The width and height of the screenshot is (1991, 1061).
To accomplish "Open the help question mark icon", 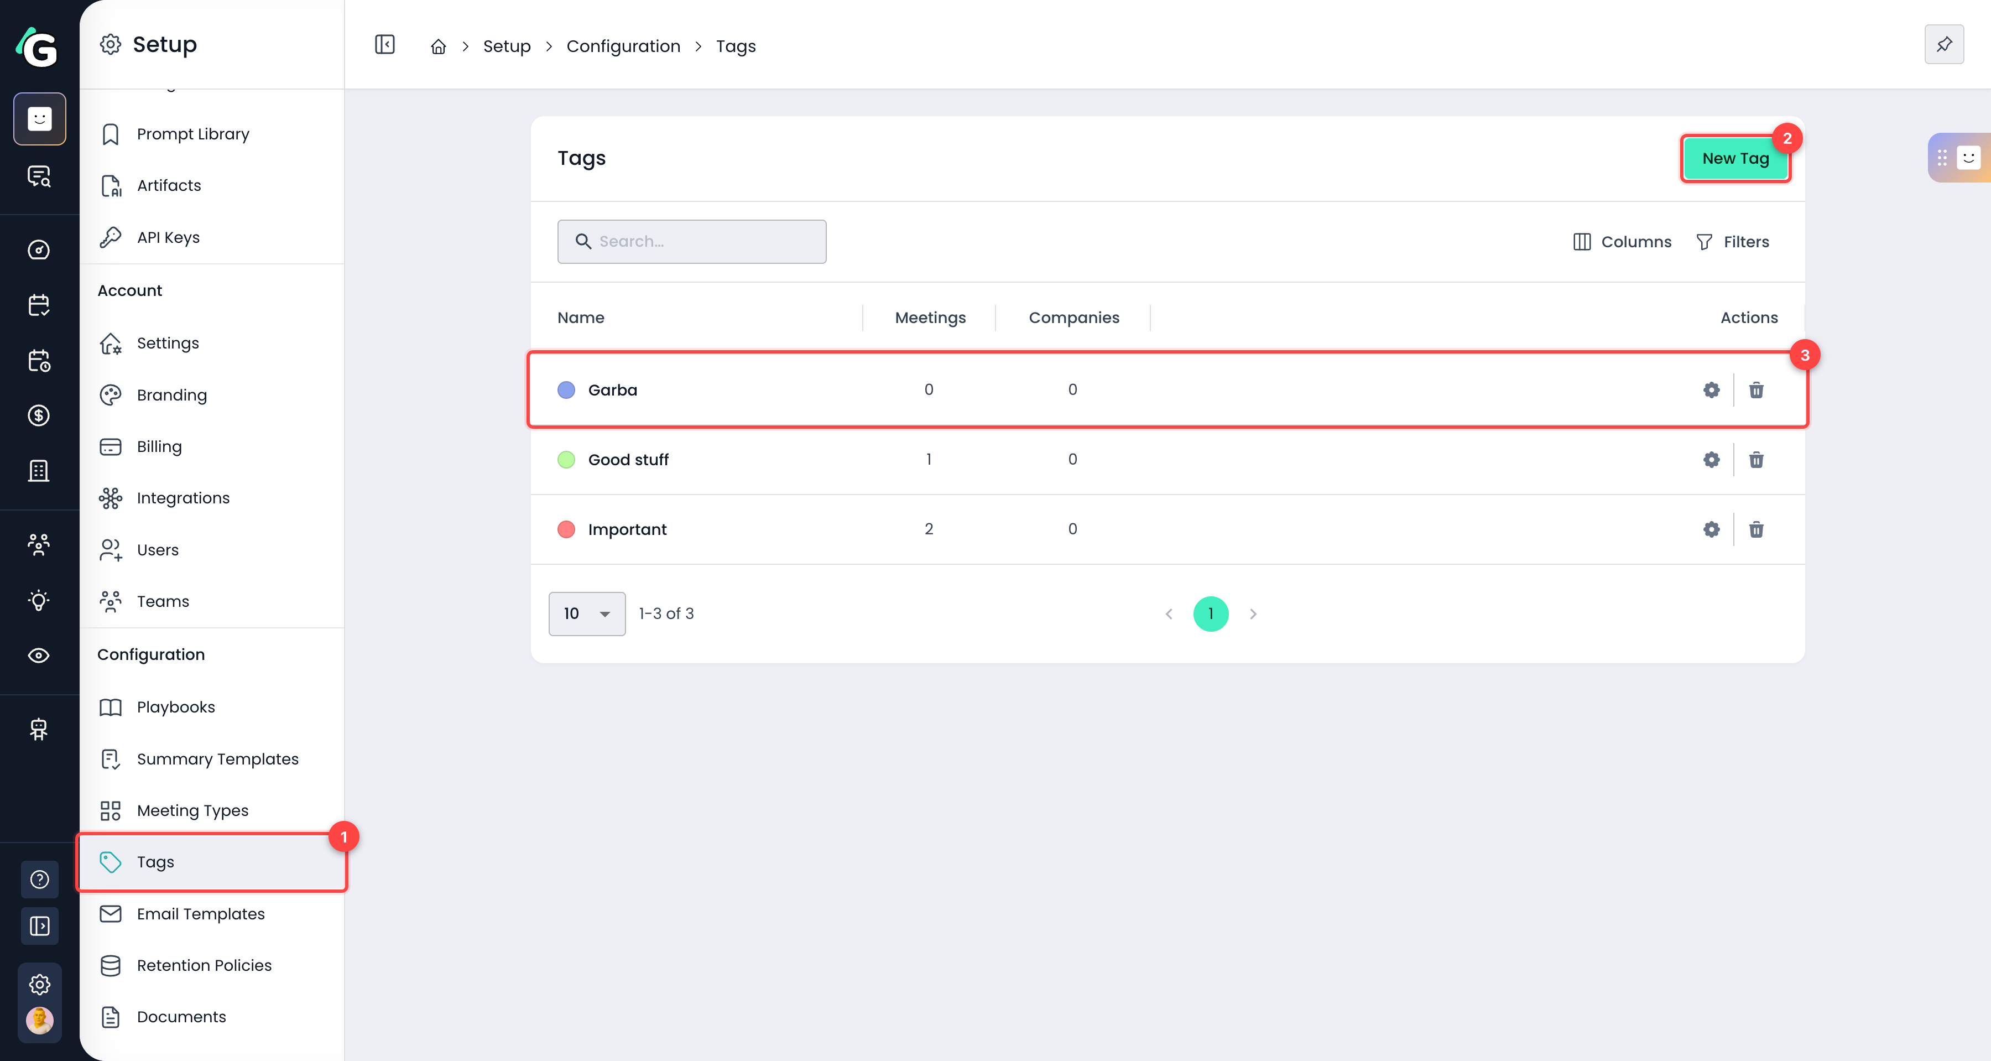I will point(39,879).
